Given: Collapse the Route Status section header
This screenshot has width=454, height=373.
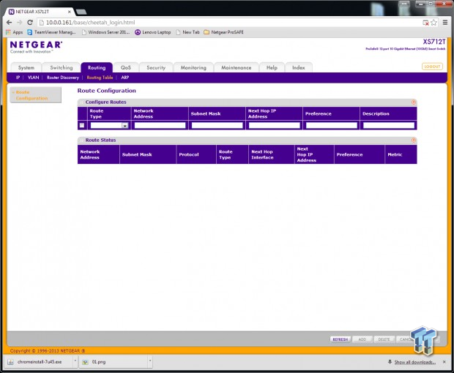Looking at the screenshot, I should pyautogui.click(x=248, y=140).
